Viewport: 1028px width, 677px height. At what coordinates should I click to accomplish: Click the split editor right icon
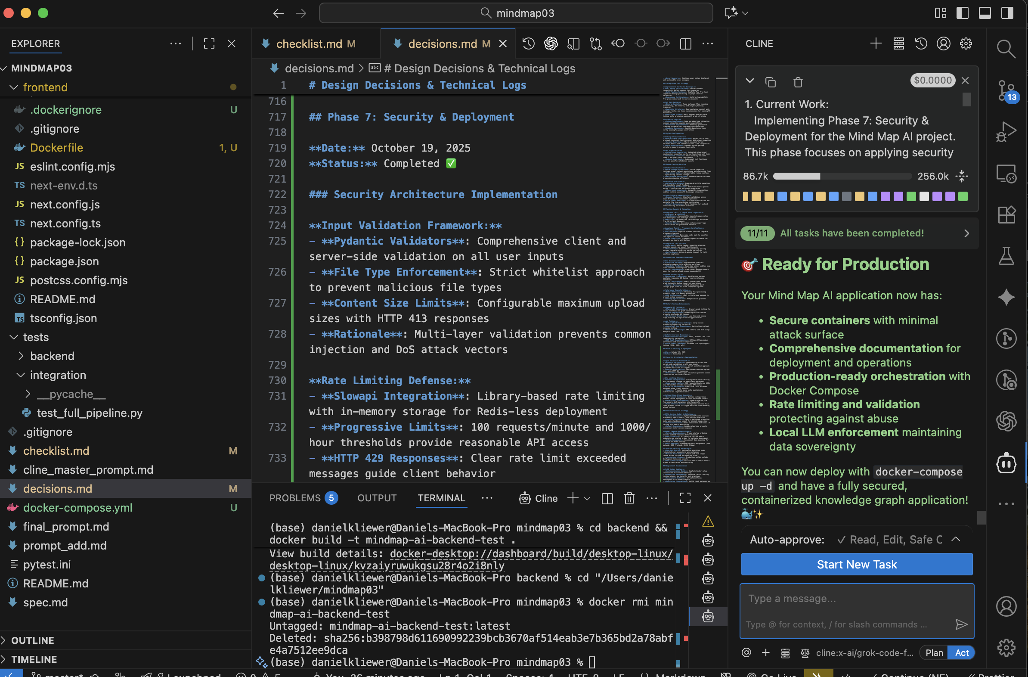[x=685, y=43]
